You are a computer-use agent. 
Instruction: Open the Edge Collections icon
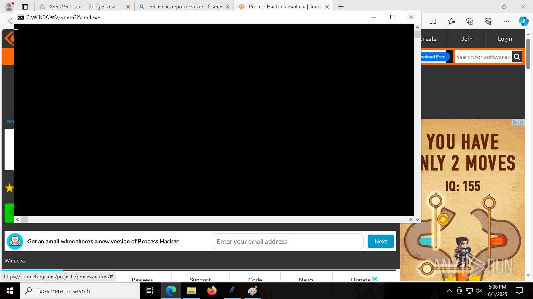470,21
